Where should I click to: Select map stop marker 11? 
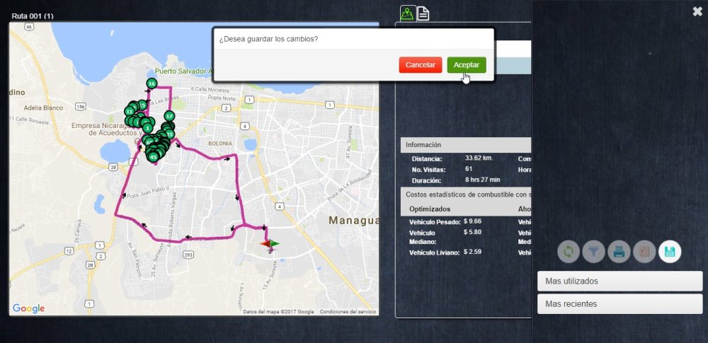point(130,111)
